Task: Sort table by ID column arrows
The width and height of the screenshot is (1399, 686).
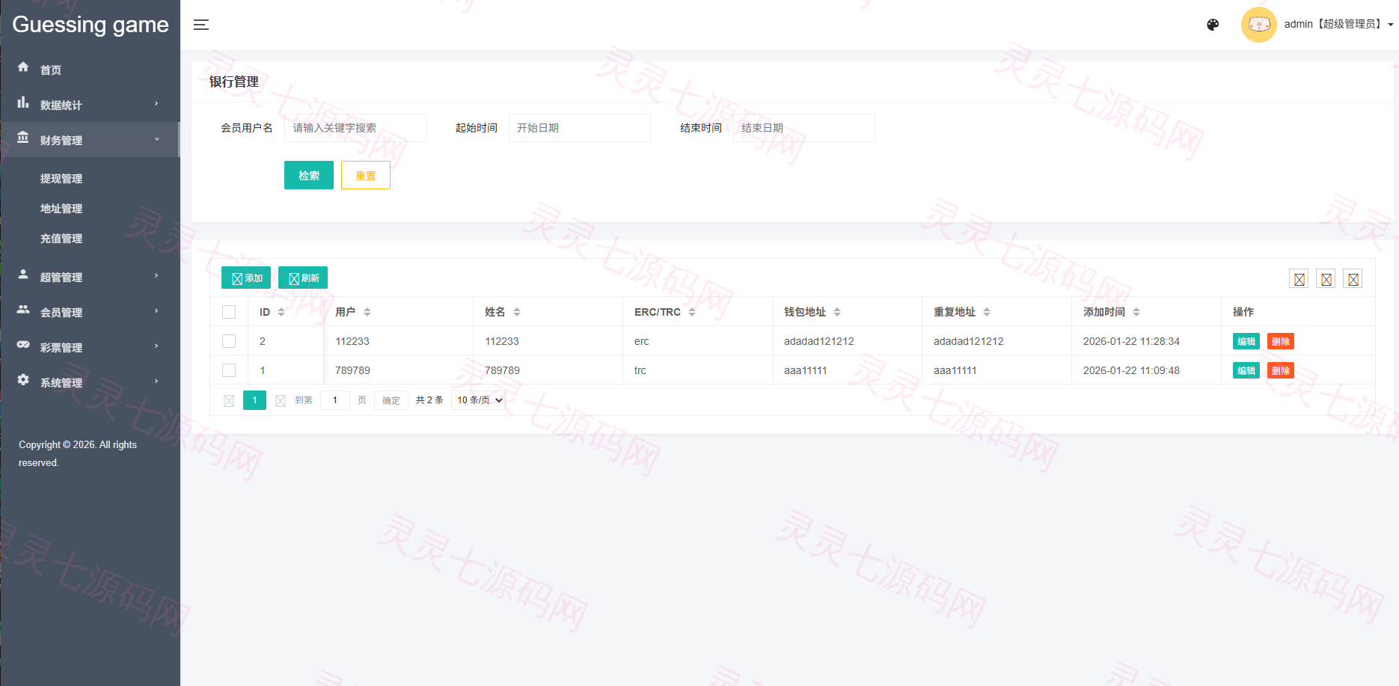Action: [281, 312]
